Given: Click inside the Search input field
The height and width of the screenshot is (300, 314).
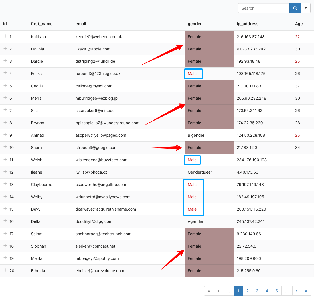Looking at the screenshot, I should point(263,8).
